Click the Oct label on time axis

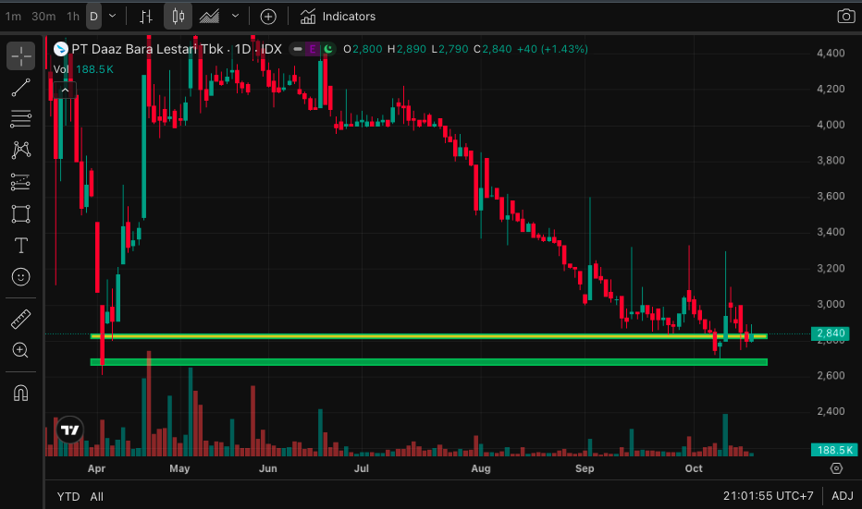[x=694, y=468]
